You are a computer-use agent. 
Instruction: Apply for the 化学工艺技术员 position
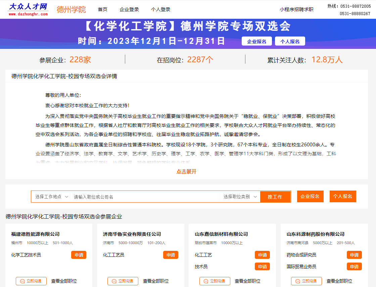pos(79,255)
